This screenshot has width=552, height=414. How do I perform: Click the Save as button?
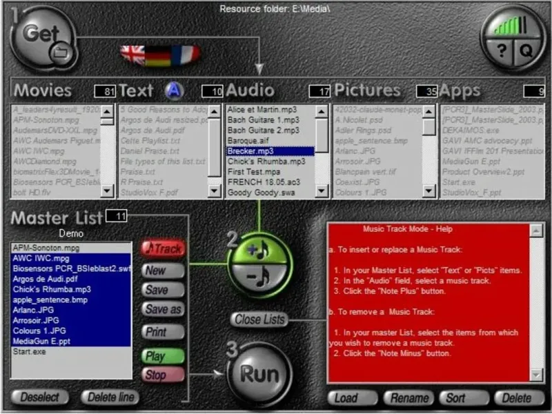point(164,309)
